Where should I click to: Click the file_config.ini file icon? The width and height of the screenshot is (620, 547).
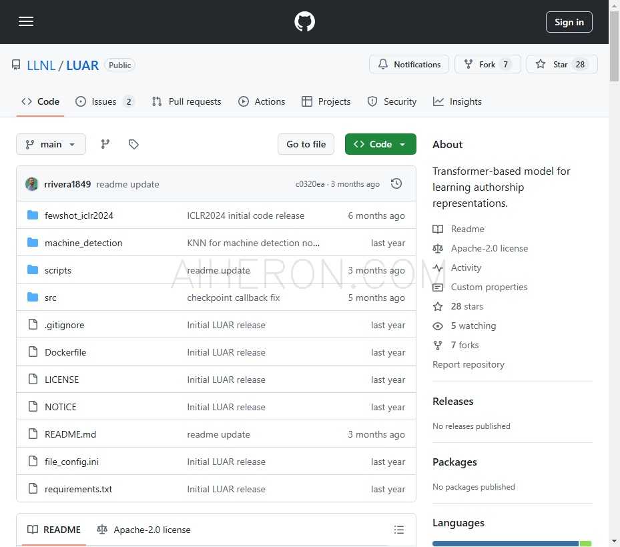coord(33,461)
